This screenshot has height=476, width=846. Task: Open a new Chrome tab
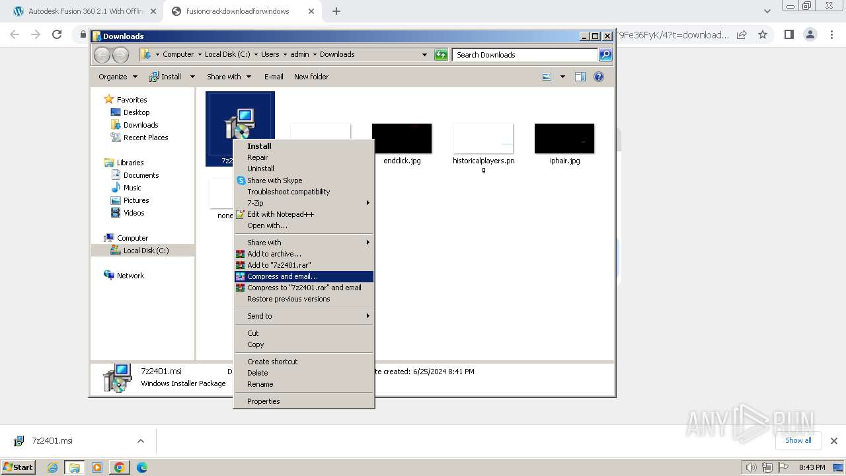pyautogui.click(x=336, y=11)
